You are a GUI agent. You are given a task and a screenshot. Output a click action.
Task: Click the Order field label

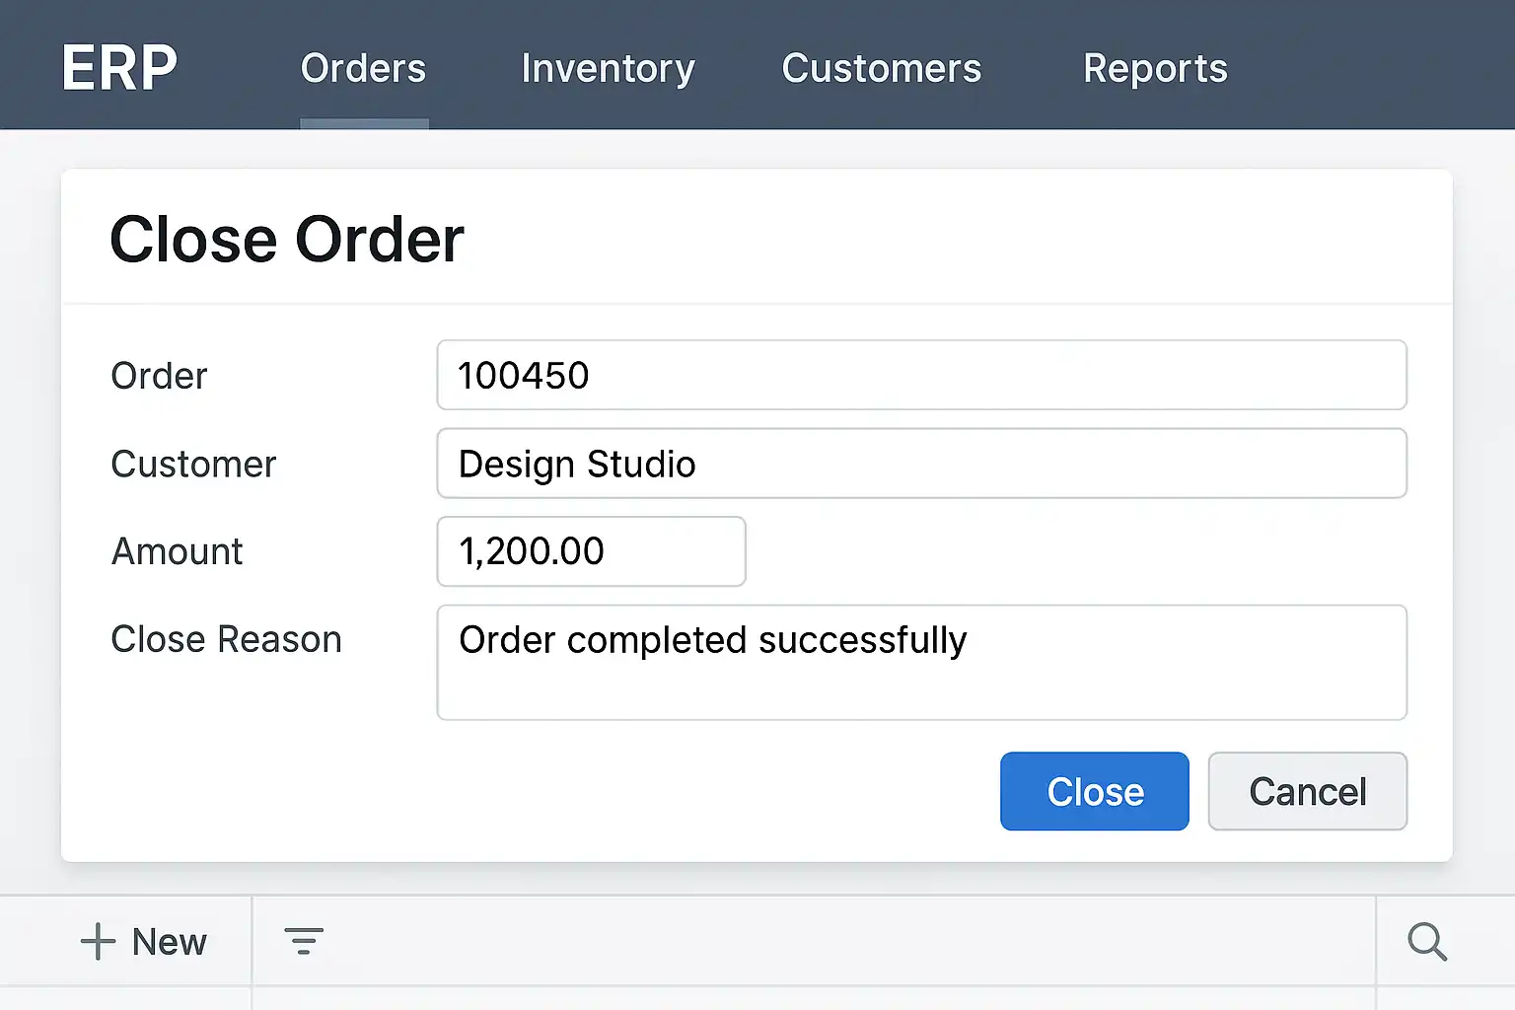[159, 376]
